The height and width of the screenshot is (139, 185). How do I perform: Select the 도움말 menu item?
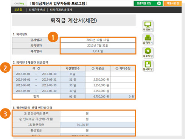(18, 10)
